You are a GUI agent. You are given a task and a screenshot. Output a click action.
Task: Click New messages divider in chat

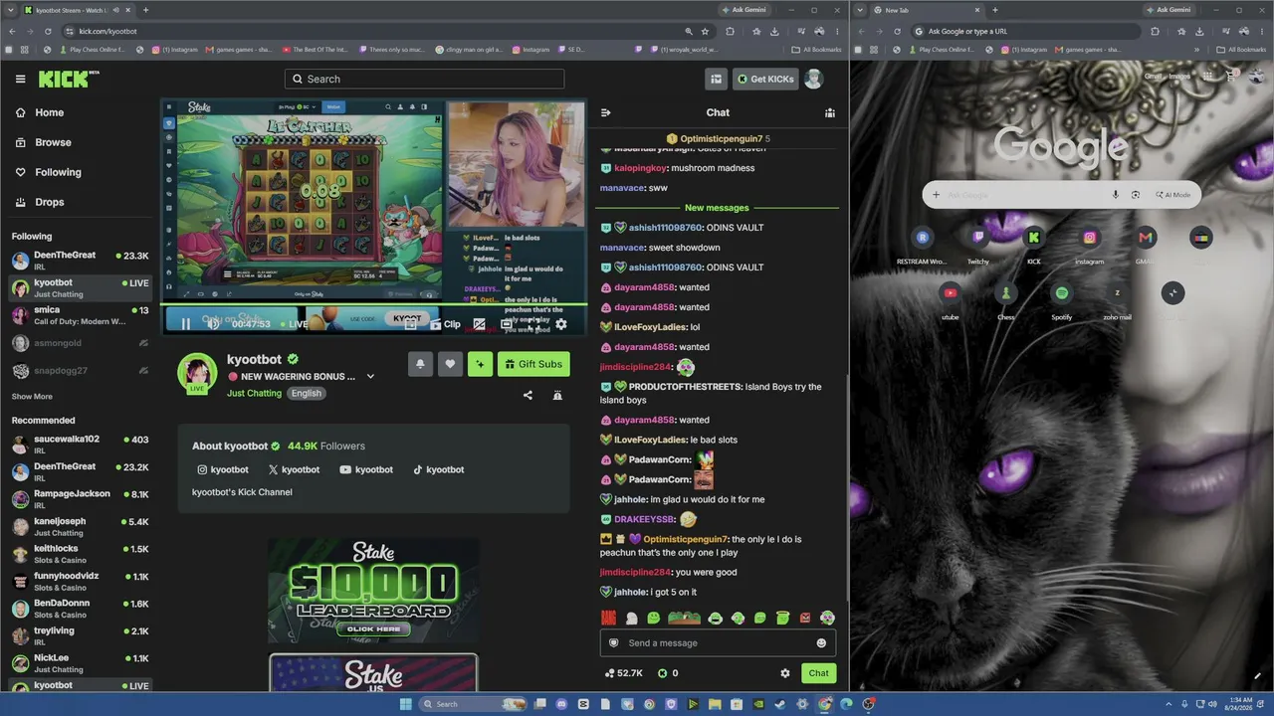pyautogui.click(x=717, y=208)
